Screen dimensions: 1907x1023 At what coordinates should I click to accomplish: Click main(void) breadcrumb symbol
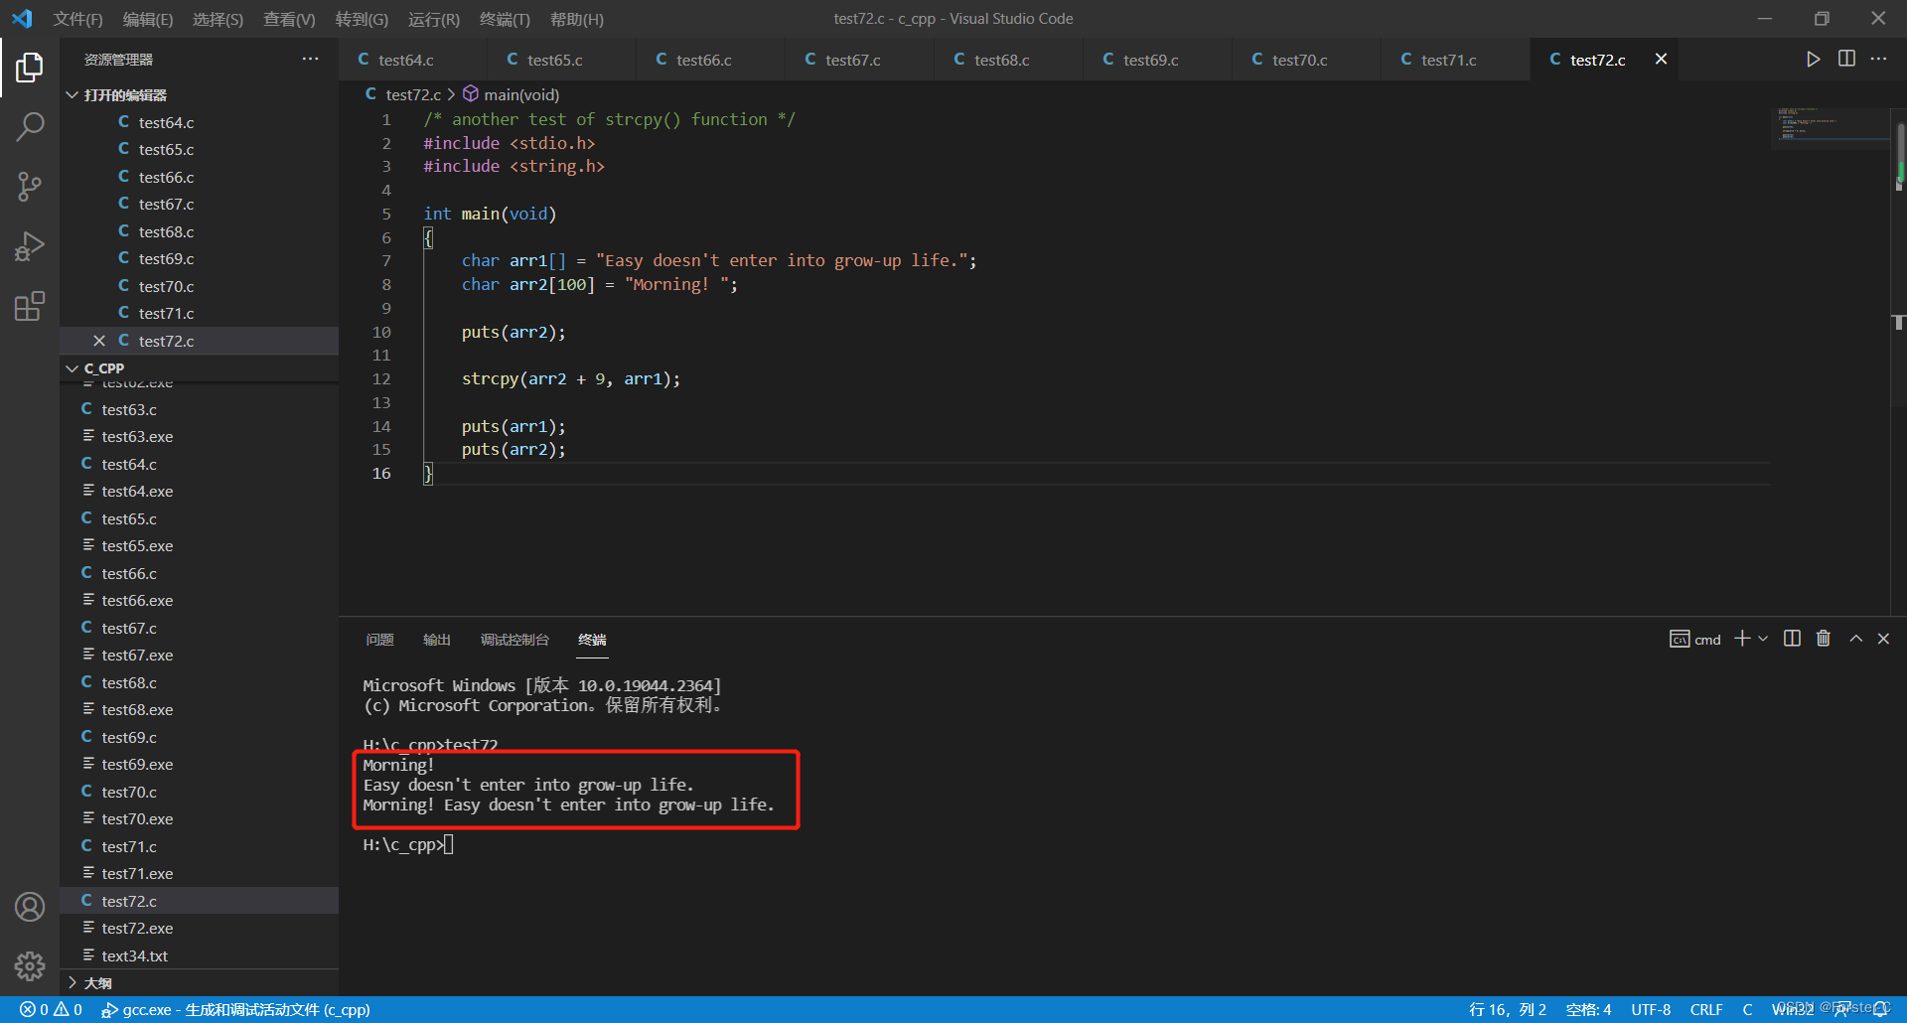click(x=511, y=94)
